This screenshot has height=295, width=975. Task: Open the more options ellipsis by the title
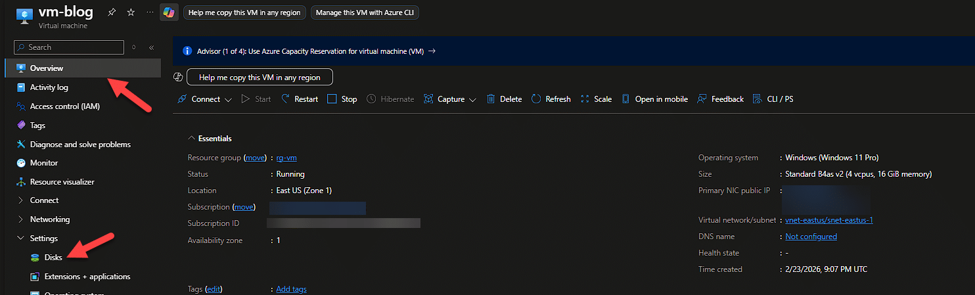150,12
